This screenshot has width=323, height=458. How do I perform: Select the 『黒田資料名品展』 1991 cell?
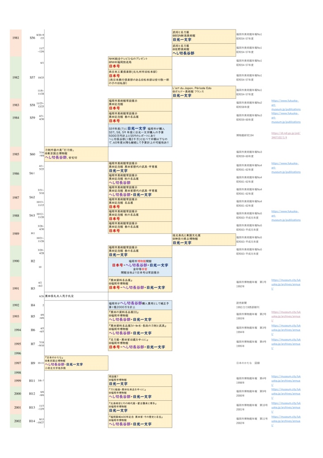coord(140,284)
